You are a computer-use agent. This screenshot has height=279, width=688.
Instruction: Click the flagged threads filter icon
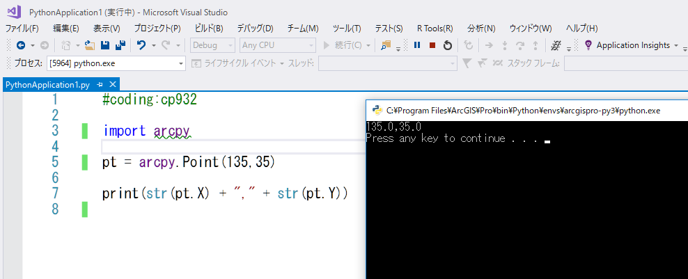tap(482, 63)
